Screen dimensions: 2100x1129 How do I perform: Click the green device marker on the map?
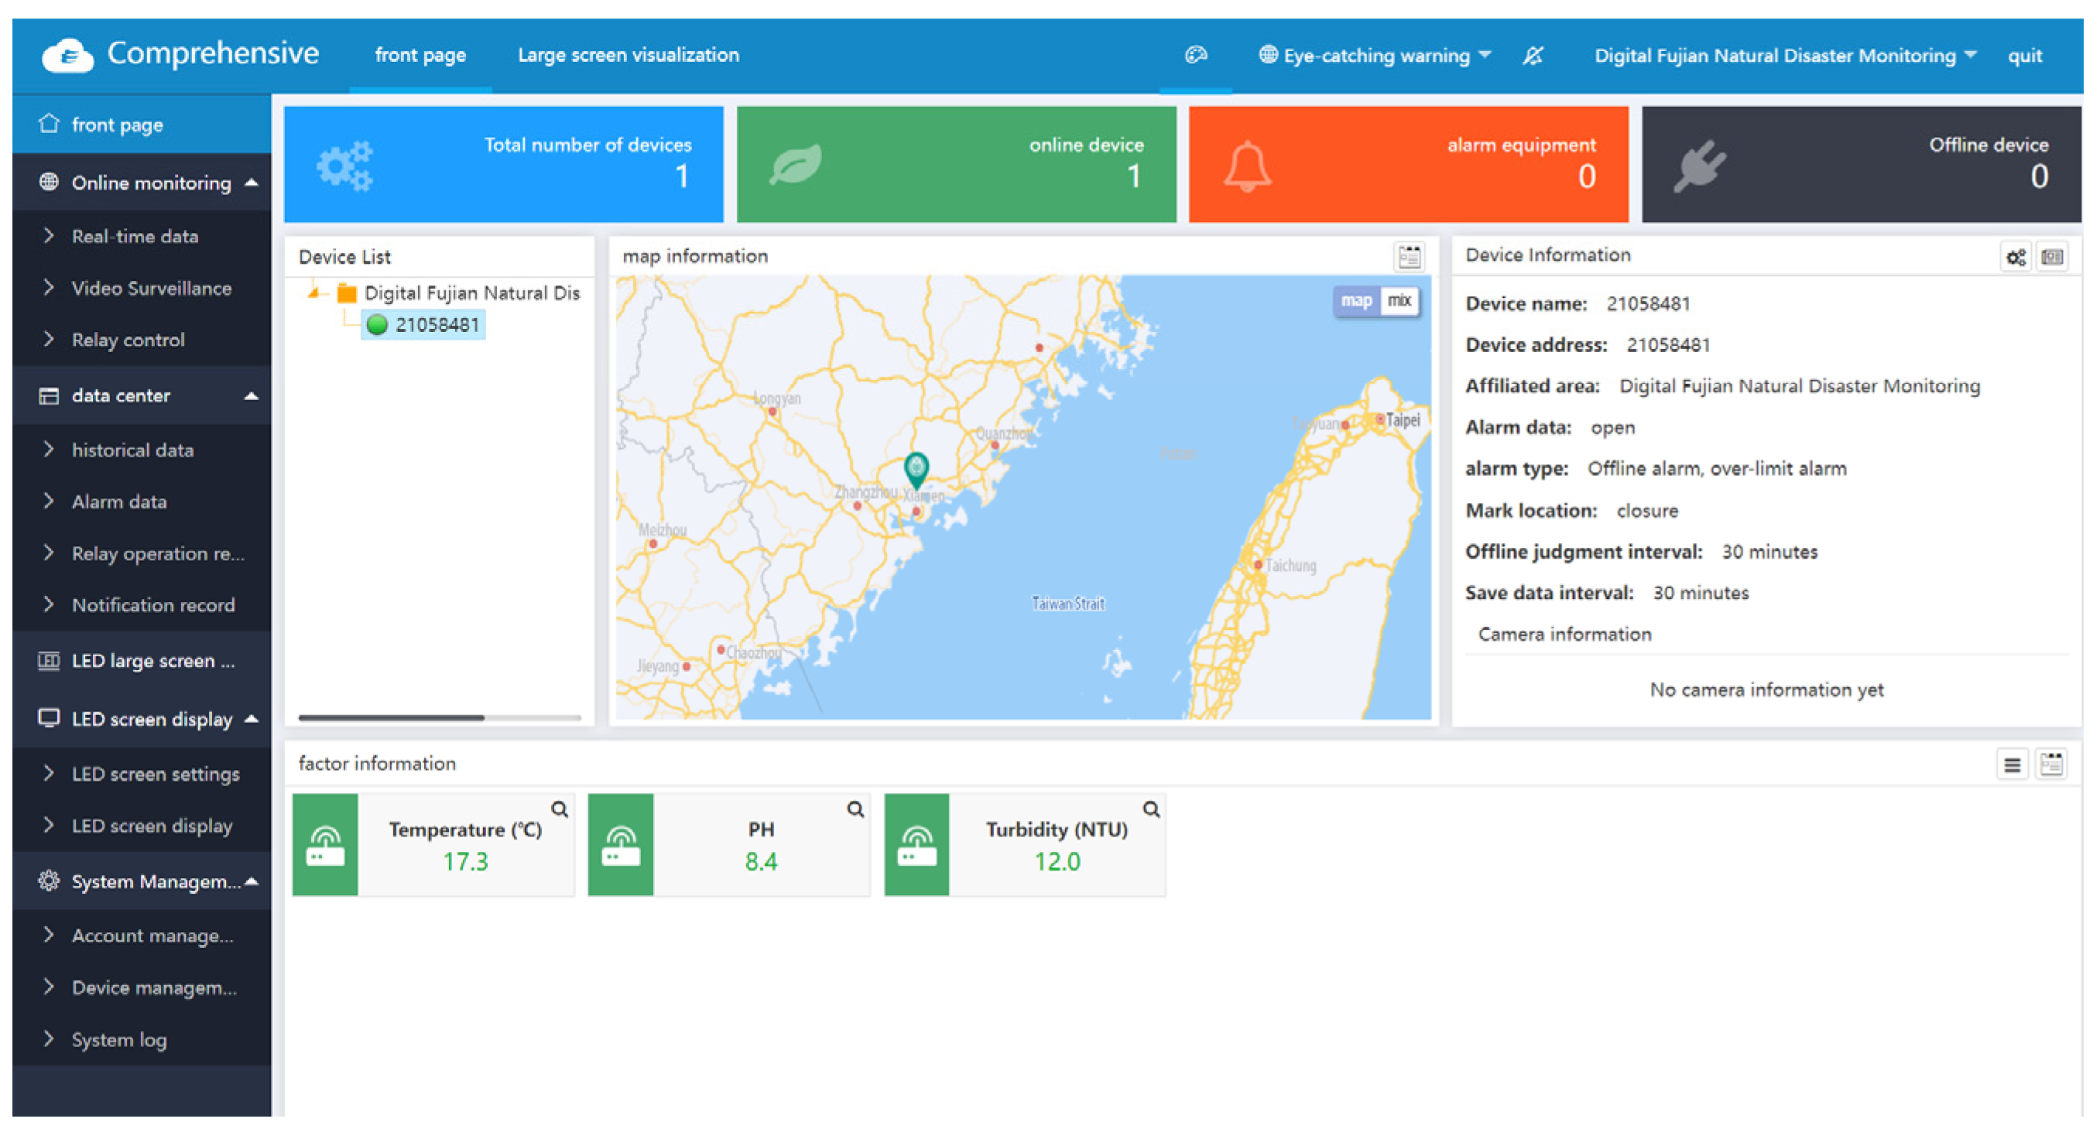click(x=916, y=470)
